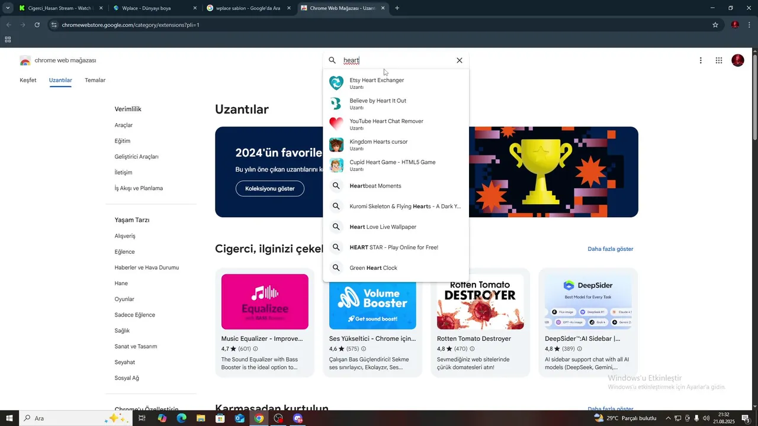Open the Chrome three-dot menu
The height and width of the screenshot is (426, 758).
[x=750, y=25]
